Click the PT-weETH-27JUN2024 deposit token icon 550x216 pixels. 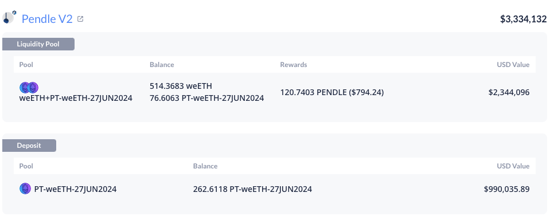(25, 189)
